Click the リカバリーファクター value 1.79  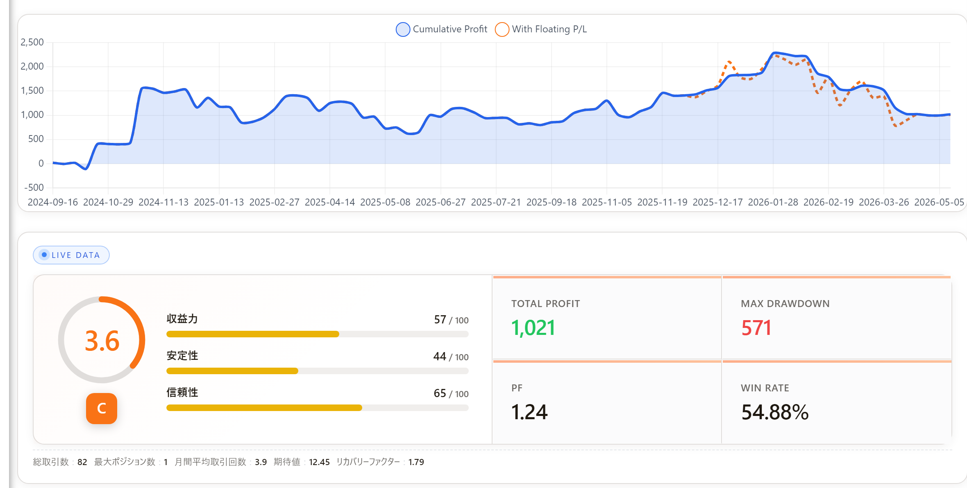click(416, 462)
